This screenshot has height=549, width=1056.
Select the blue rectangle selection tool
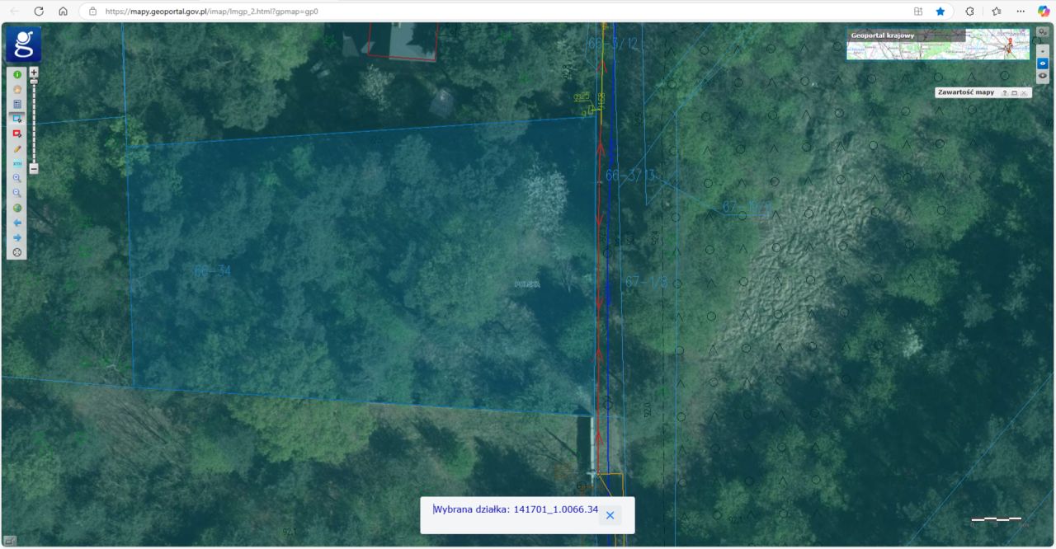(17, 119)
